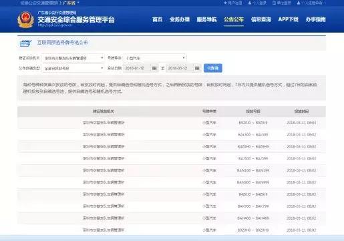The height and width of the screenshot is (241, 344).
Task: Click the plate range BAN900 ~ BAN999
Action: (253, 182)
